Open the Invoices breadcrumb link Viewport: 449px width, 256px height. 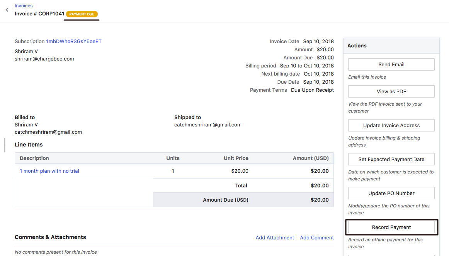[x=24, y=6]
